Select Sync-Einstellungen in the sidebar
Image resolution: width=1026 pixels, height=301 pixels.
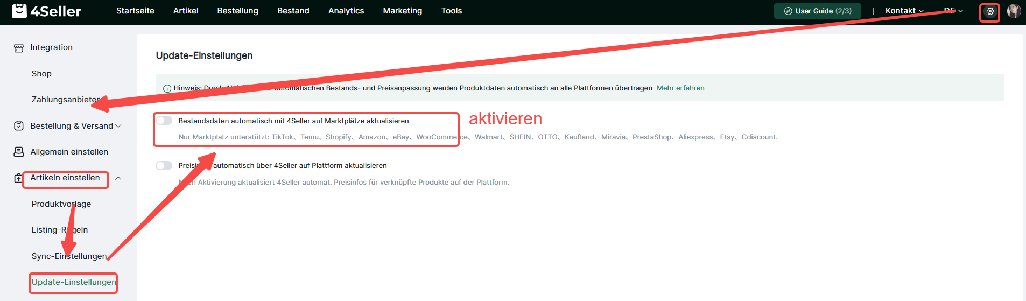[69, 256]
